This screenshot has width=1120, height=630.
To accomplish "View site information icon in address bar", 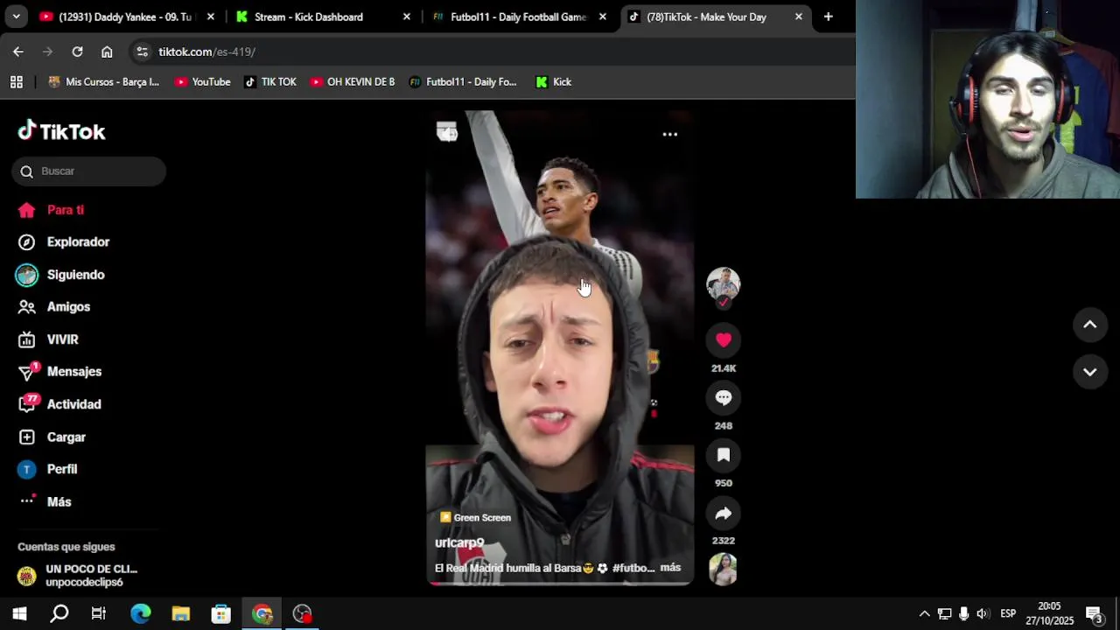I will (143, 52).
